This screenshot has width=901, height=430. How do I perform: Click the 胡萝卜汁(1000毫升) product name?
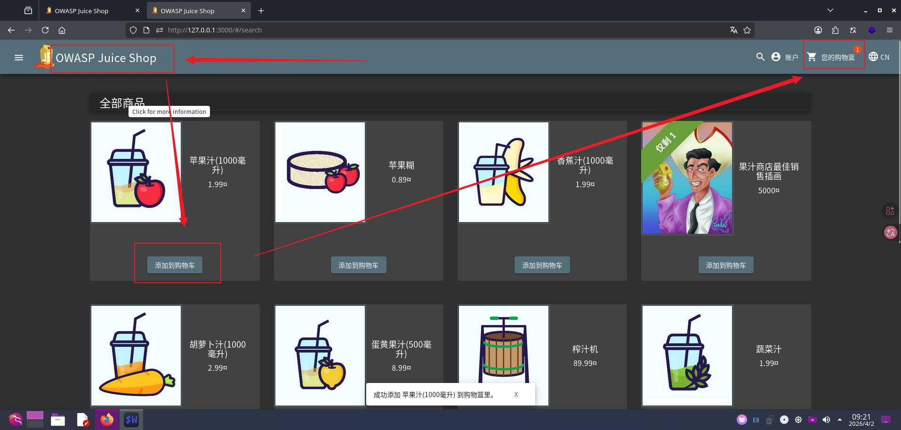click(217, 349)
